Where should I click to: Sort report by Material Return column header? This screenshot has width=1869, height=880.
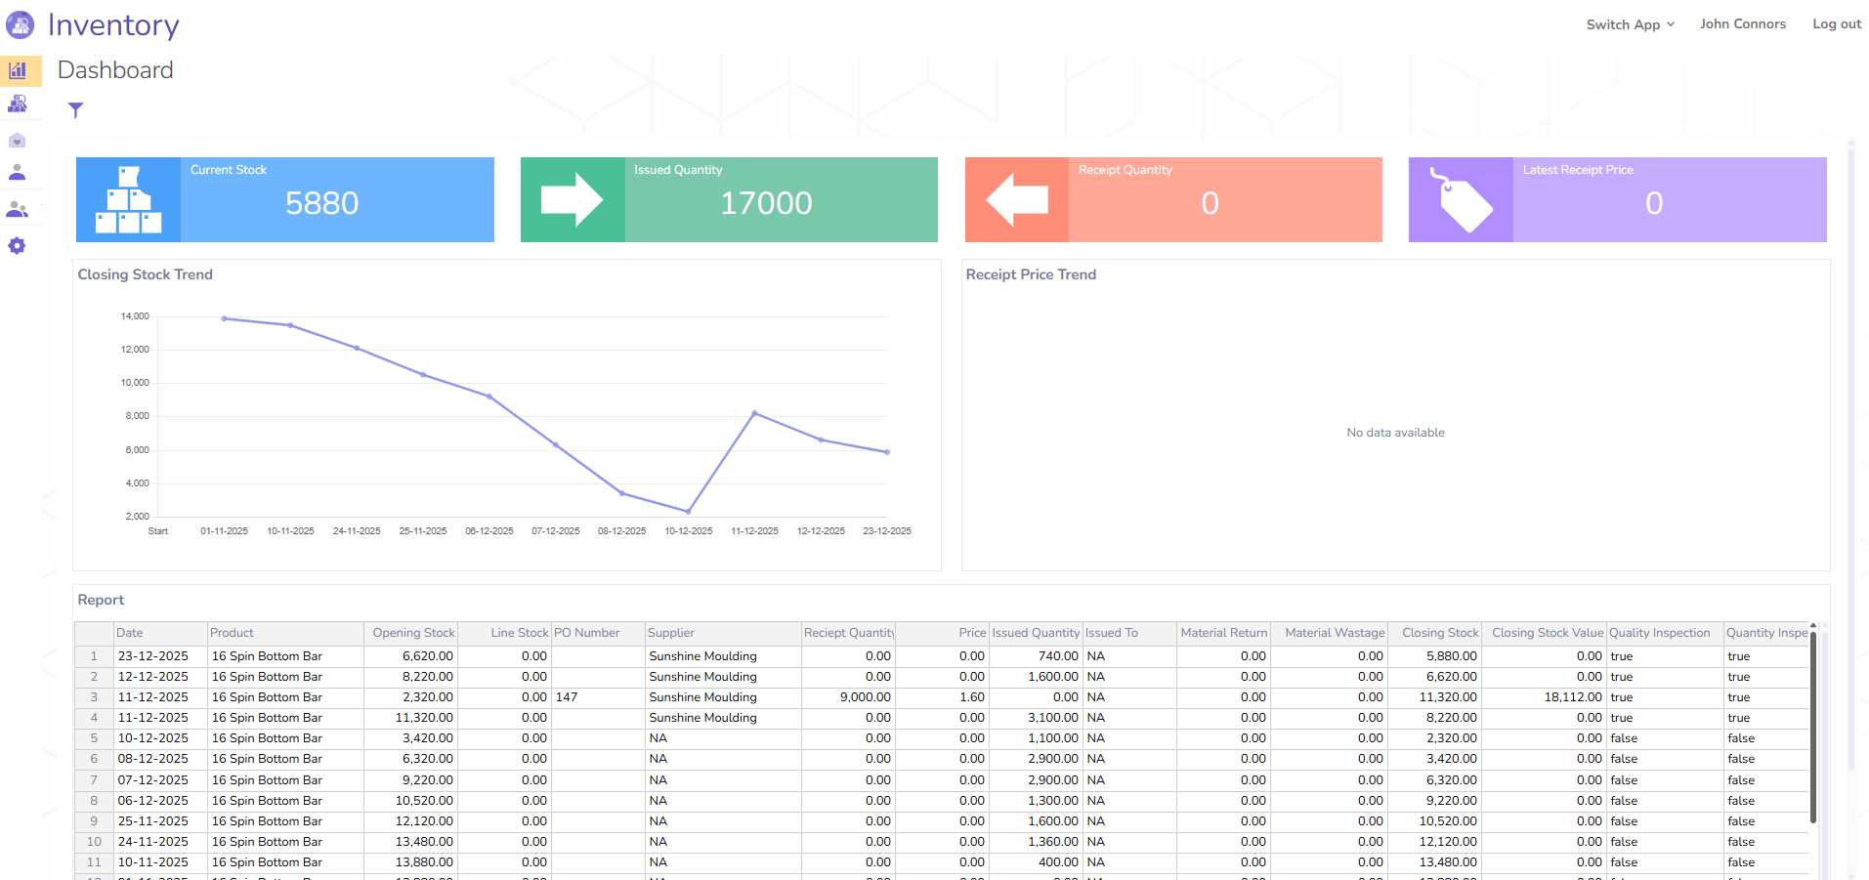click(x=1223, y=633)
